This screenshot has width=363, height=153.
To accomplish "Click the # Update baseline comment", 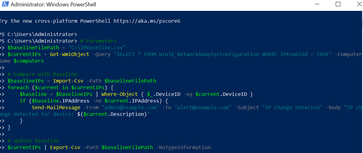I will (33, 141).
